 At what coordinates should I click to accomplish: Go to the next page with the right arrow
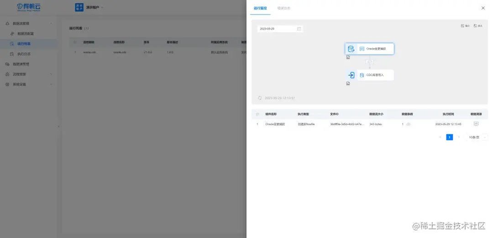[459, 137]
